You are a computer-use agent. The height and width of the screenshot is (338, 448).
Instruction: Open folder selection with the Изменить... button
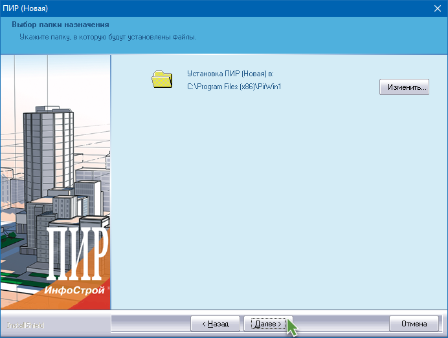pos(404,87)
